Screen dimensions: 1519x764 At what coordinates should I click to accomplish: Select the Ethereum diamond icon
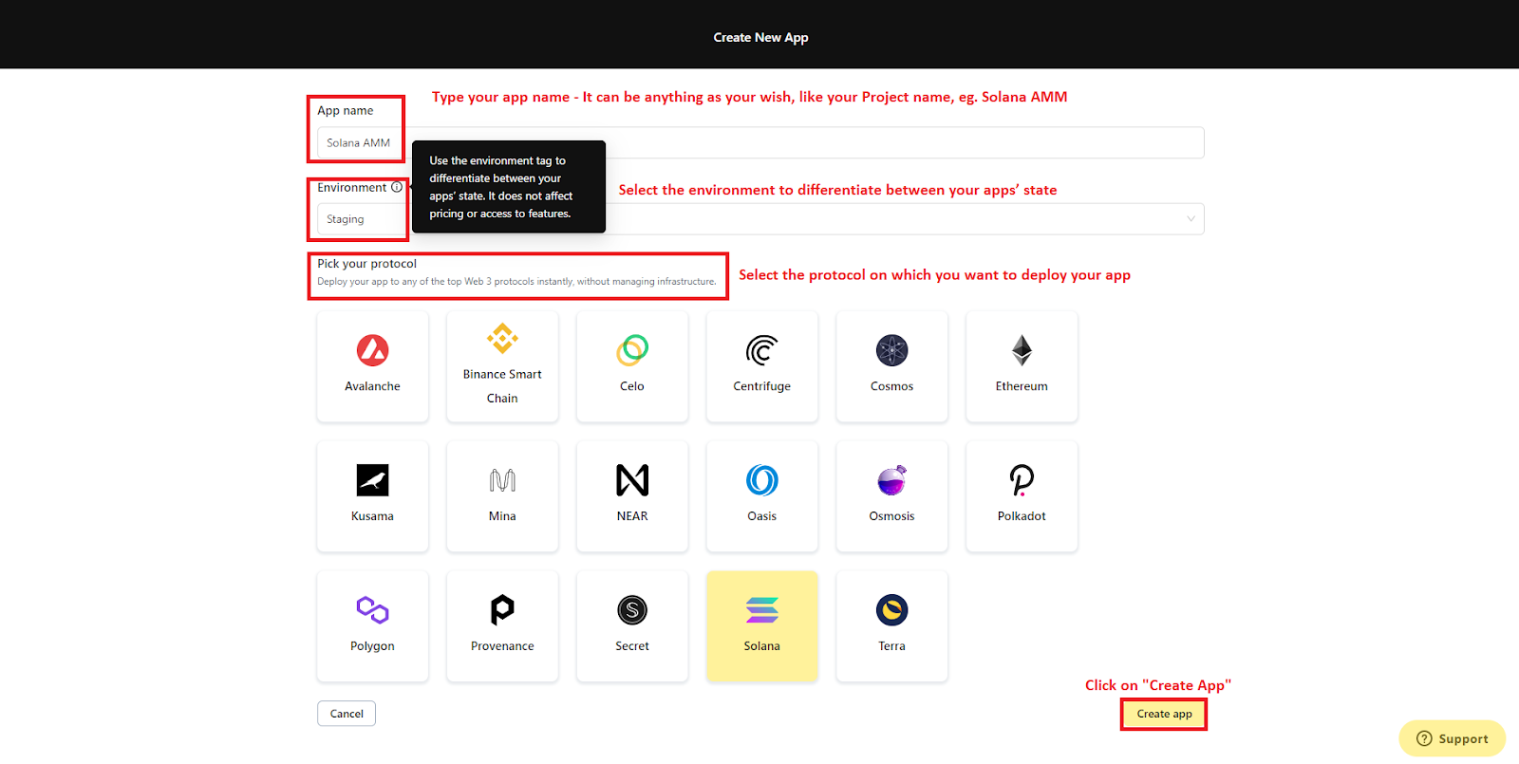pos(1022,350)
